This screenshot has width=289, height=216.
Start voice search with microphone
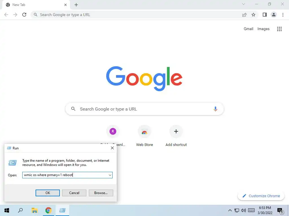(215, 109)
